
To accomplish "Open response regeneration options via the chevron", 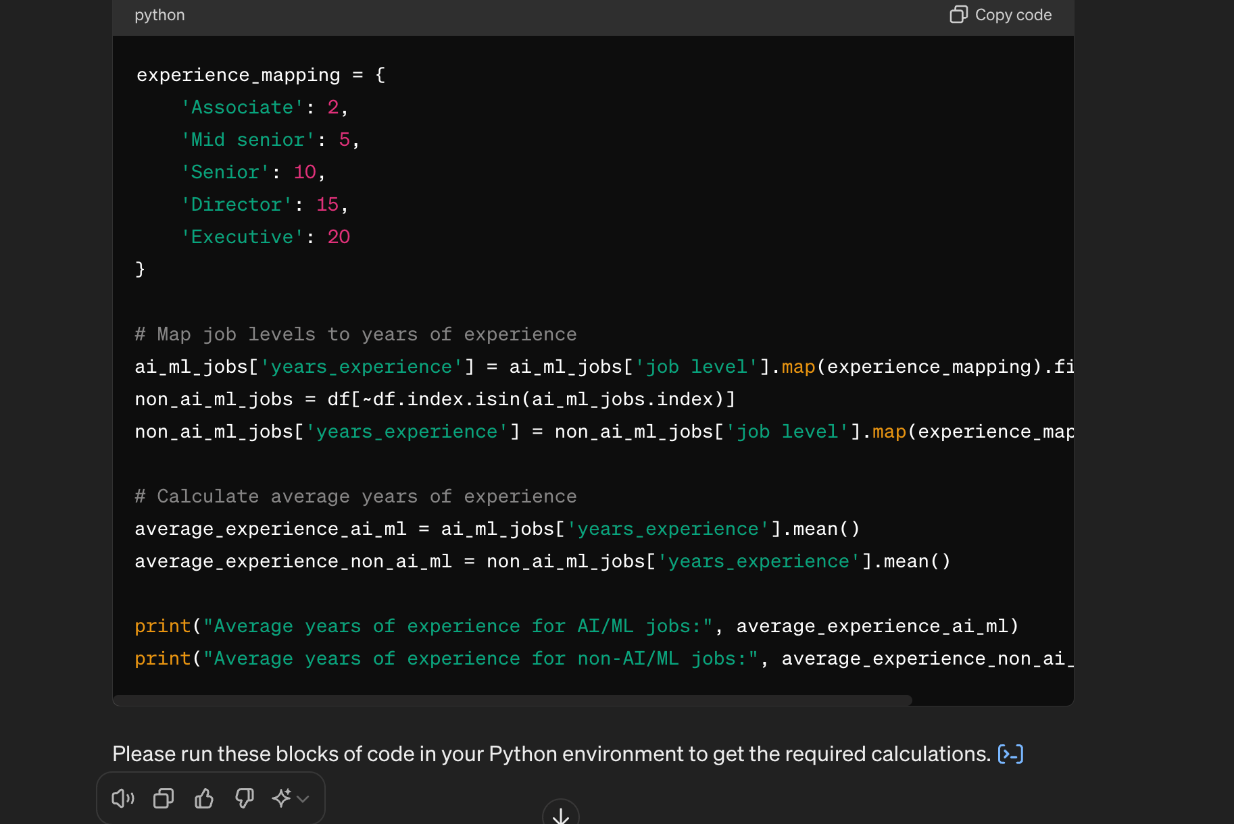I will pos(303,799).
